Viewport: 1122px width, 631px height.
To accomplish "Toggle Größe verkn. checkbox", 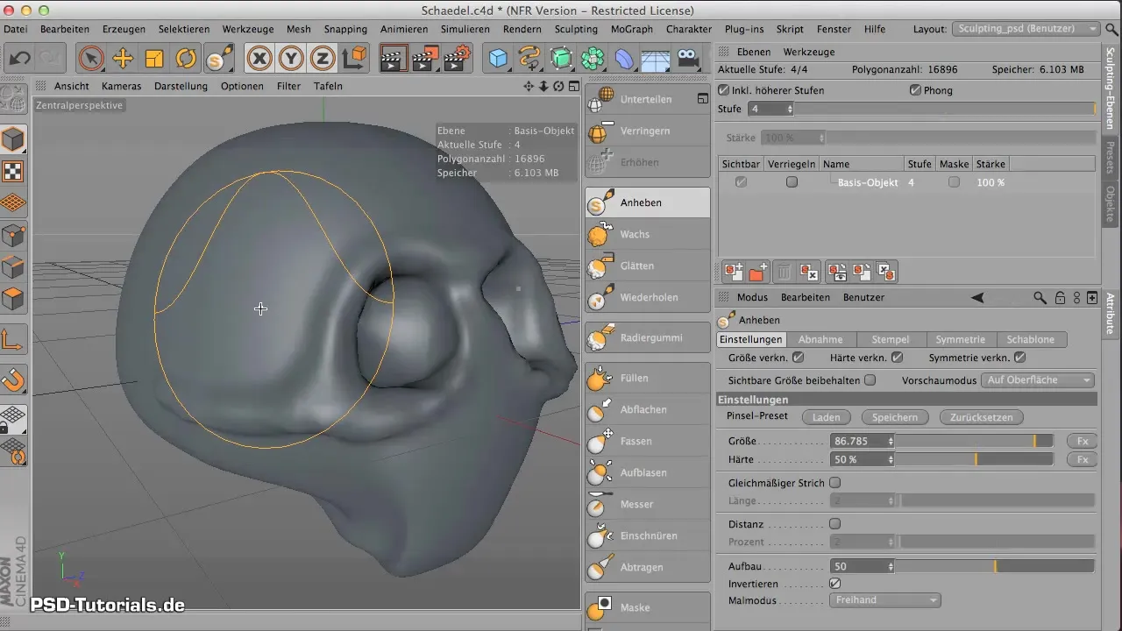I will [x=798, y=358].
